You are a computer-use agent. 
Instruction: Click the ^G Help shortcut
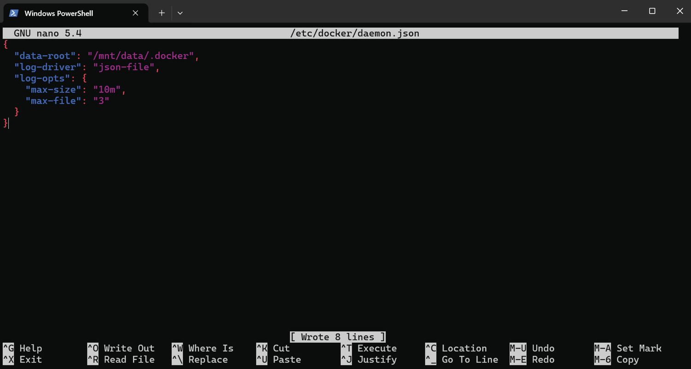(22, 348)
